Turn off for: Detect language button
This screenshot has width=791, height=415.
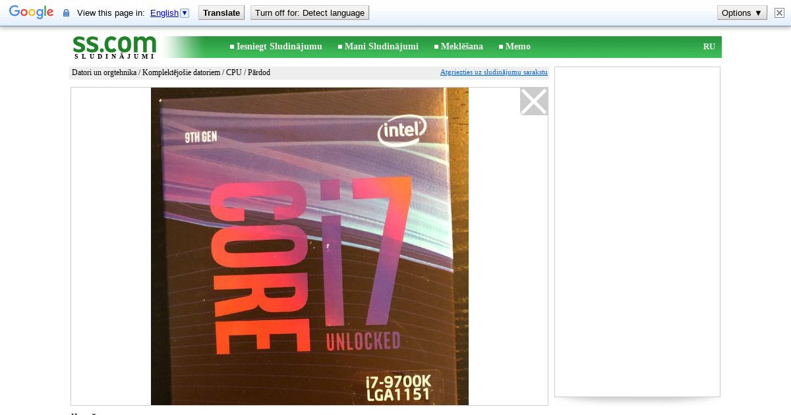tap(310, 13)
